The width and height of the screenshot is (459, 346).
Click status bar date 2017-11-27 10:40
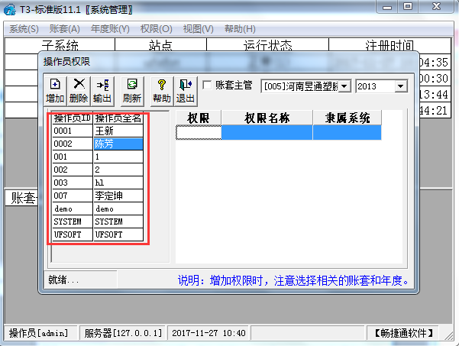click(208, 333)
